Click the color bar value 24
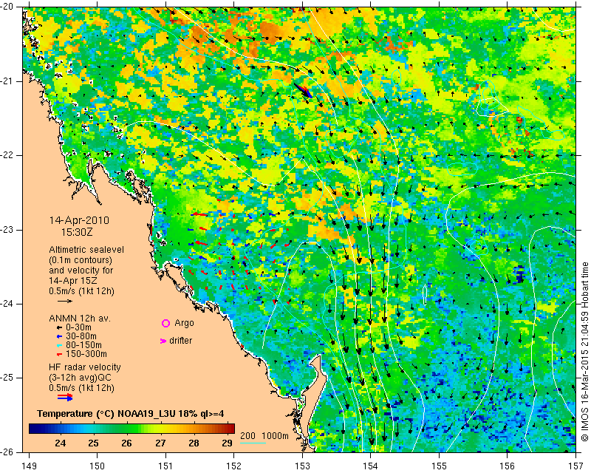This screenshot has height=473, width=591. 61,443
